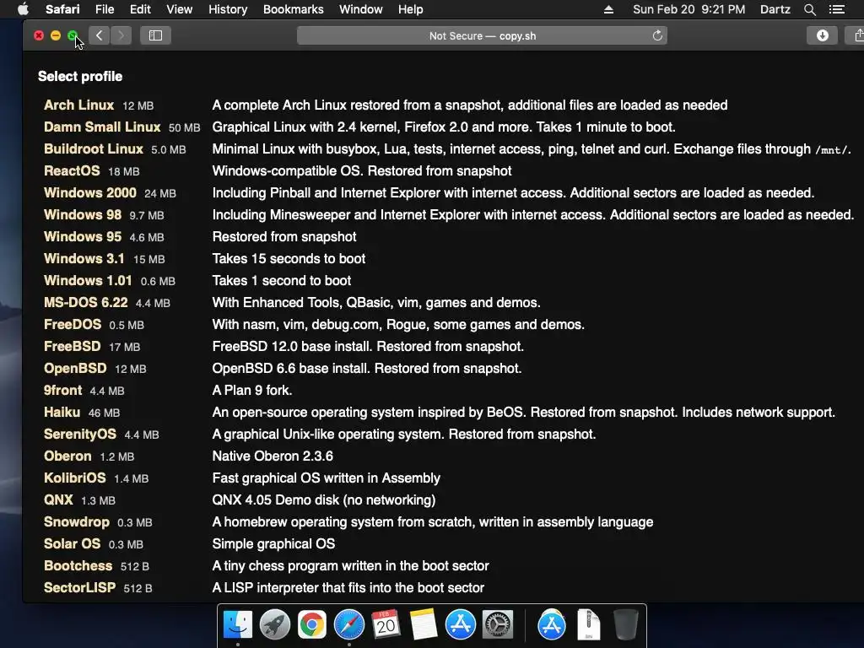The height and width of the screenshot is (648, 864).
Task: Click the text A Plan 9 fork.
Action: tap(252, 390)
